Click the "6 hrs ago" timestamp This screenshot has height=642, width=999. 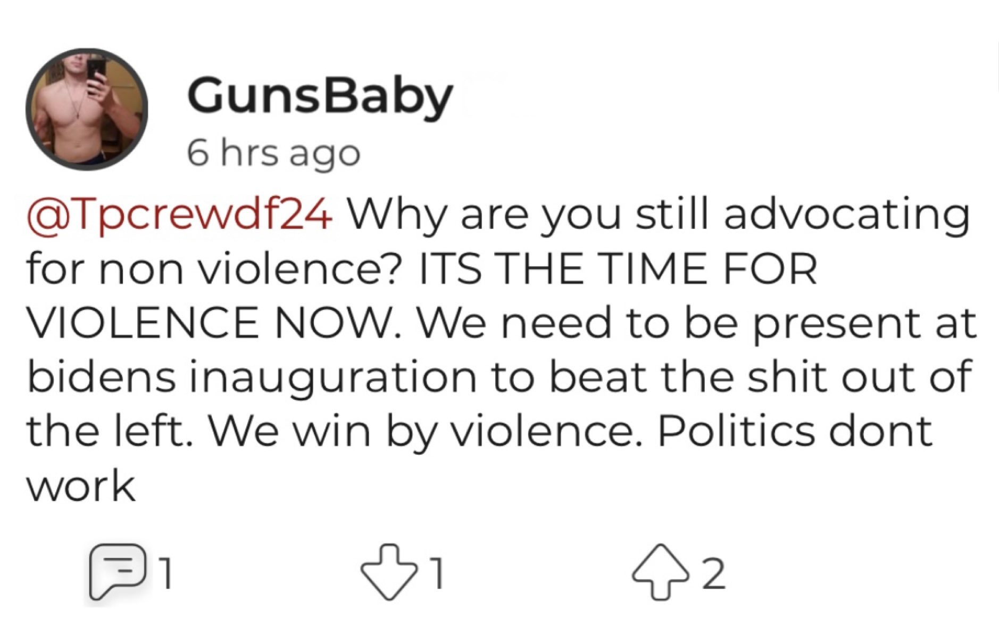point(274,154)
